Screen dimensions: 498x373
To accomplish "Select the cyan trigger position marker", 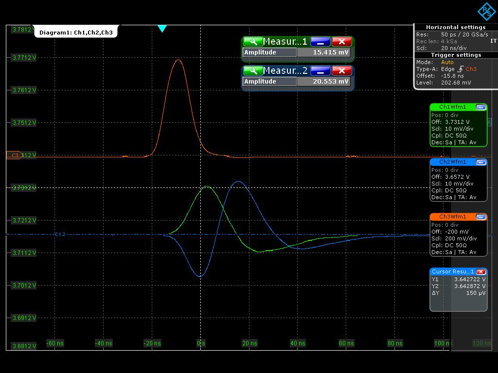I will (x=162, y=29).
